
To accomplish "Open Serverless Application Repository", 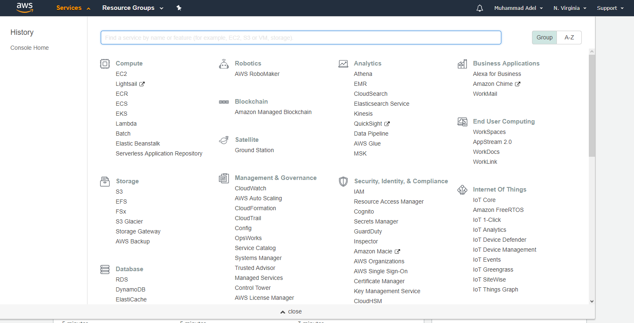I will tap(159, 153).
